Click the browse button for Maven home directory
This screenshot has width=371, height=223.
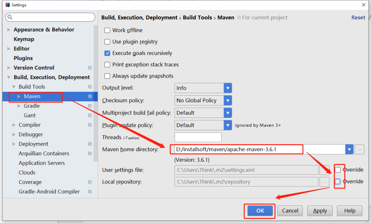coord(359,149)
